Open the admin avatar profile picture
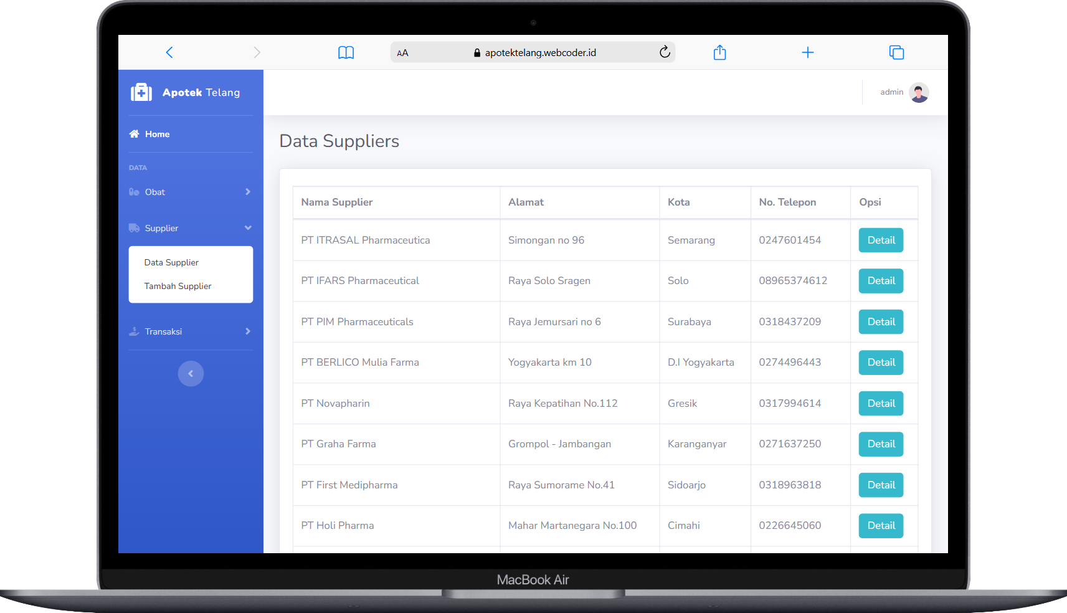The width and height of the screenshot is (1067, 613). (x=919, y=92)
